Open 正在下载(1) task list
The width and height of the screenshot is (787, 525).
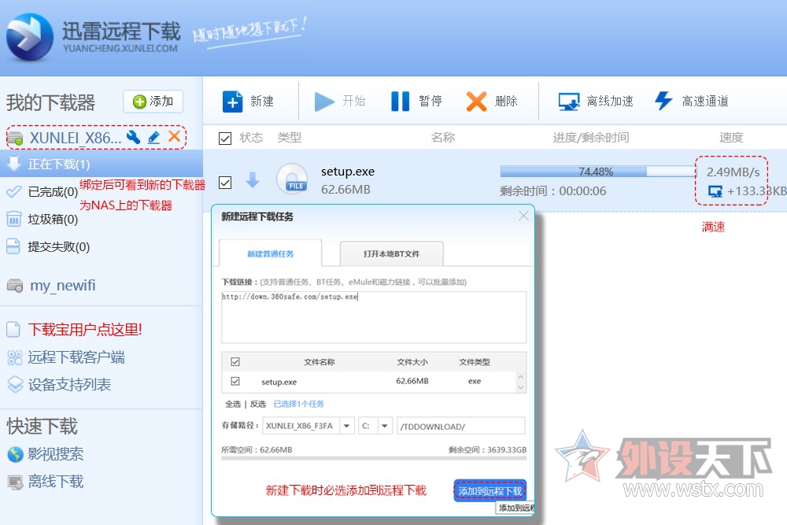click(x=102, y=164)
